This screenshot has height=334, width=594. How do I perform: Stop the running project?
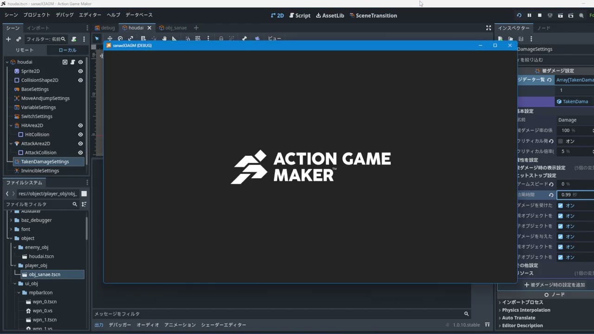point(540,15)
